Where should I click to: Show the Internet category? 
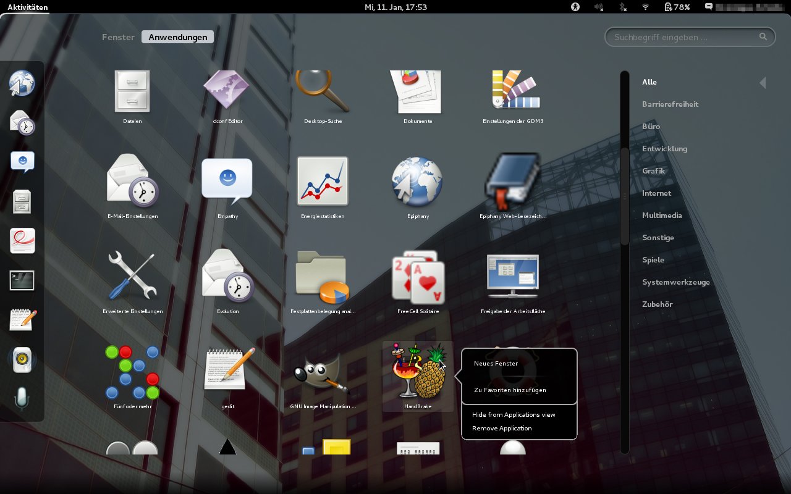[x=657, y=193]
